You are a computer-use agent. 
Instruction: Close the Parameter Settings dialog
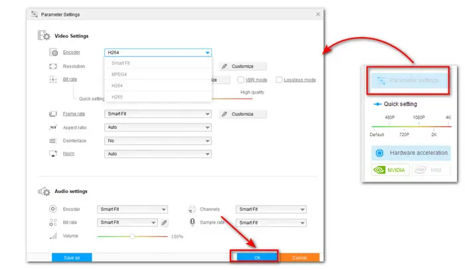coord(318,14)
